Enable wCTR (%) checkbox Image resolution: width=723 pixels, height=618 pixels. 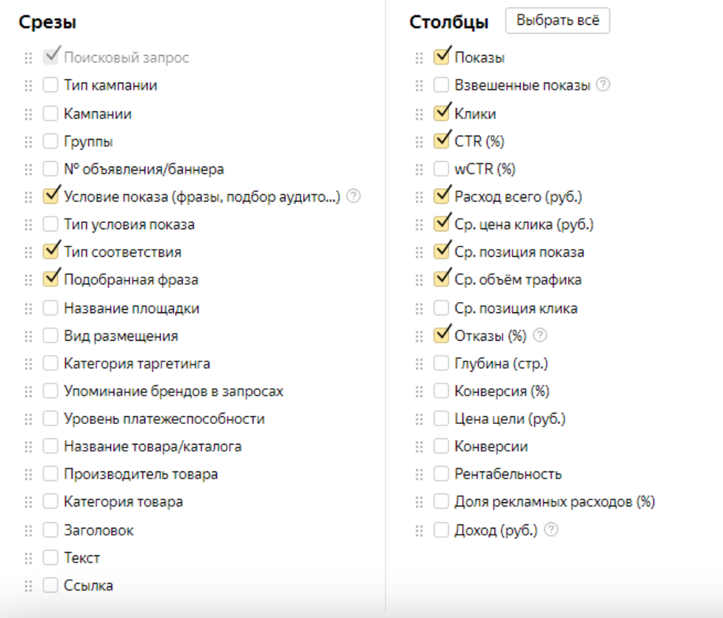click(441, 169)
